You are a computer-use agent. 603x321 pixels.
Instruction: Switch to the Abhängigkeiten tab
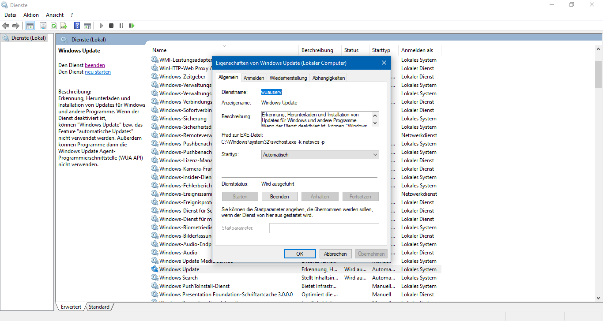328,78
